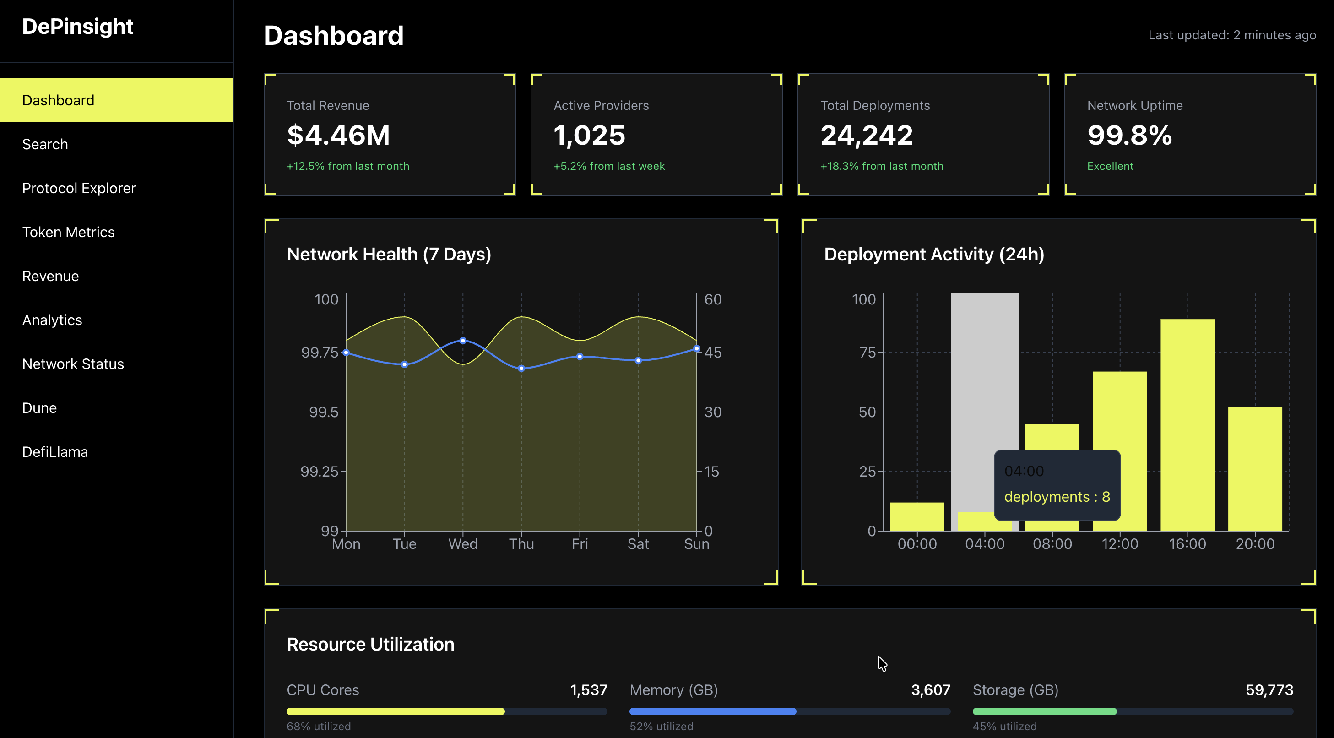Open Network Status from sidebar
This screenshot has width=1334, height=738.
point(73,364)
